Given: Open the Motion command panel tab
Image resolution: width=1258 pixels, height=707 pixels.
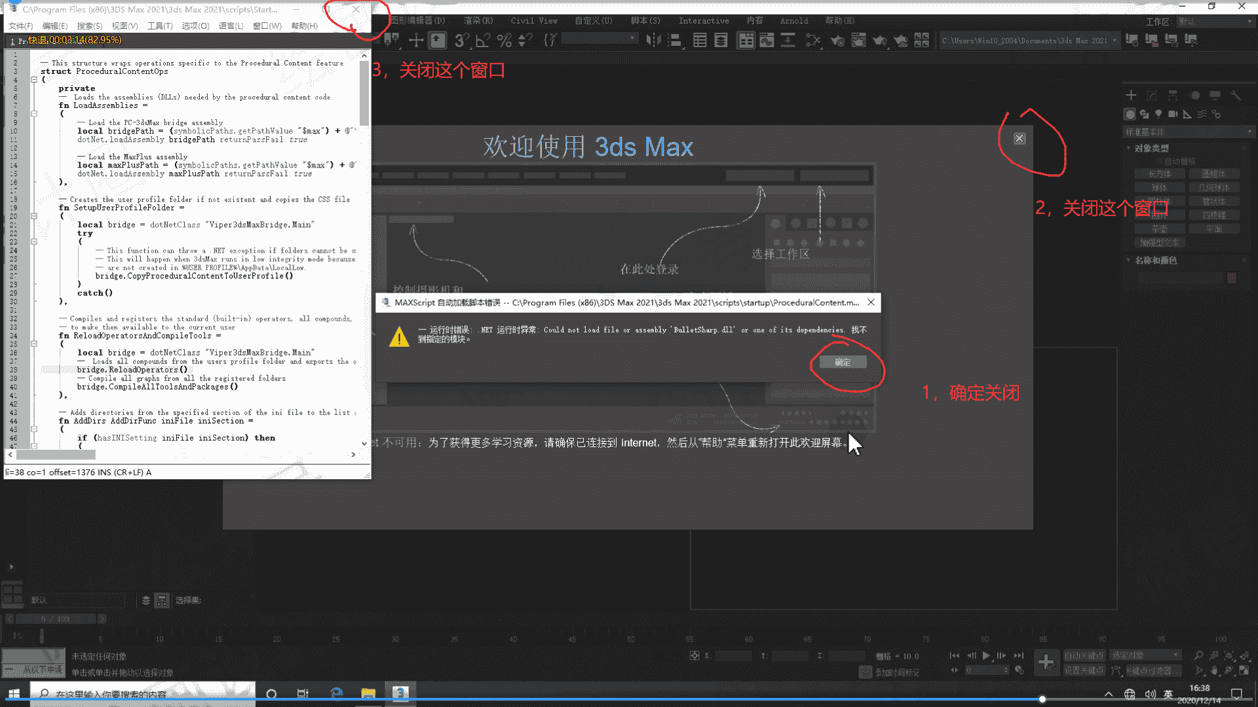Looking at the screenshot, I should coord(1194,96).
